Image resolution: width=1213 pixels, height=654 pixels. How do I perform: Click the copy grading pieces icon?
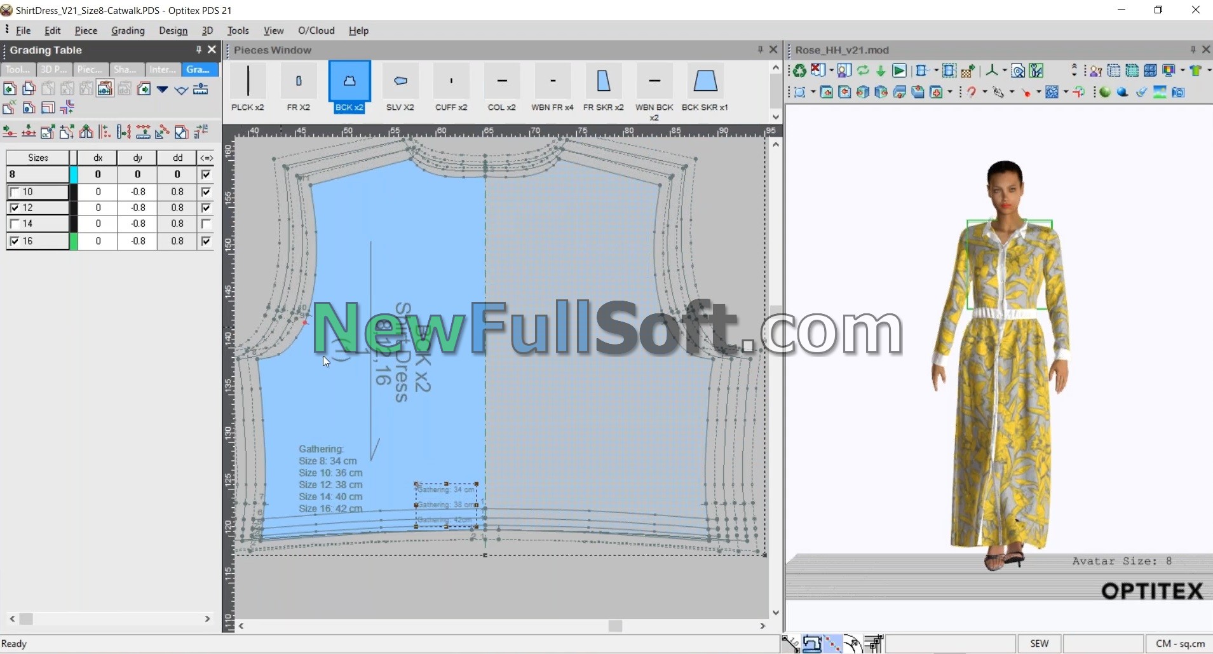tap(29, 88)
